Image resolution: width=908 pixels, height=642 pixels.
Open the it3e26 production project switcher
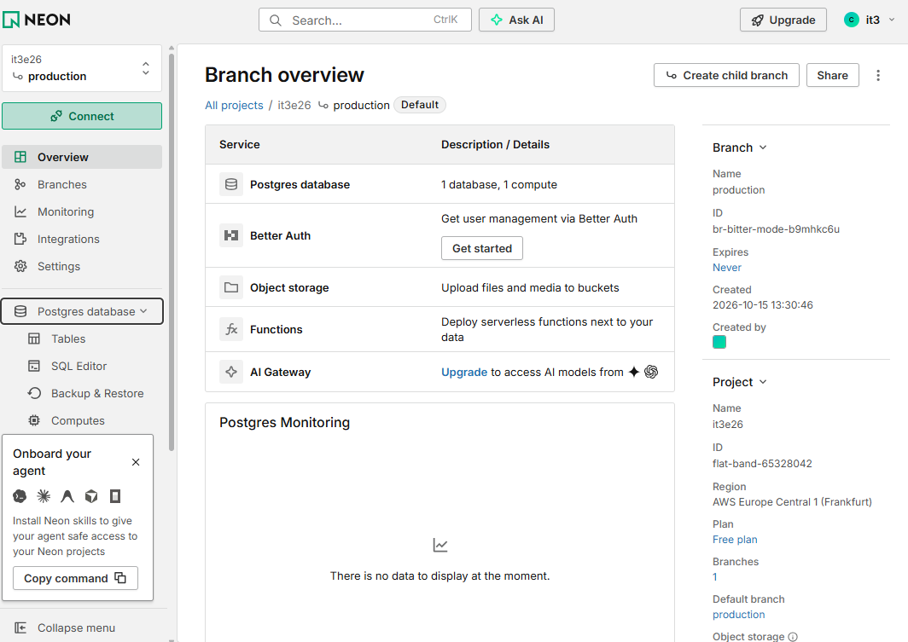click(x=82, y=68)
